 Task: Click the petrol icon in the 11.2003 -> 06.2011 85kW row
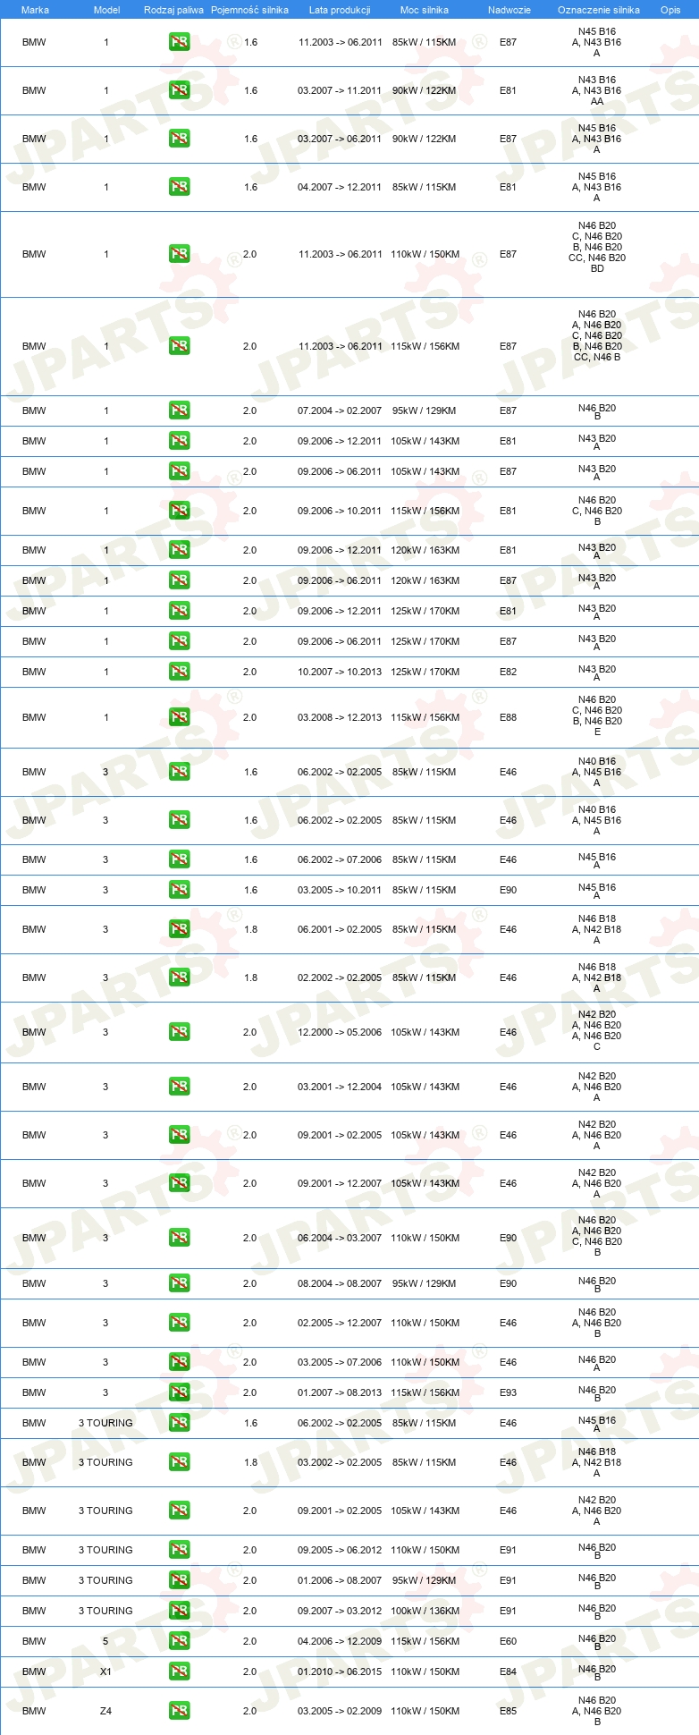[x=180, y=42]
